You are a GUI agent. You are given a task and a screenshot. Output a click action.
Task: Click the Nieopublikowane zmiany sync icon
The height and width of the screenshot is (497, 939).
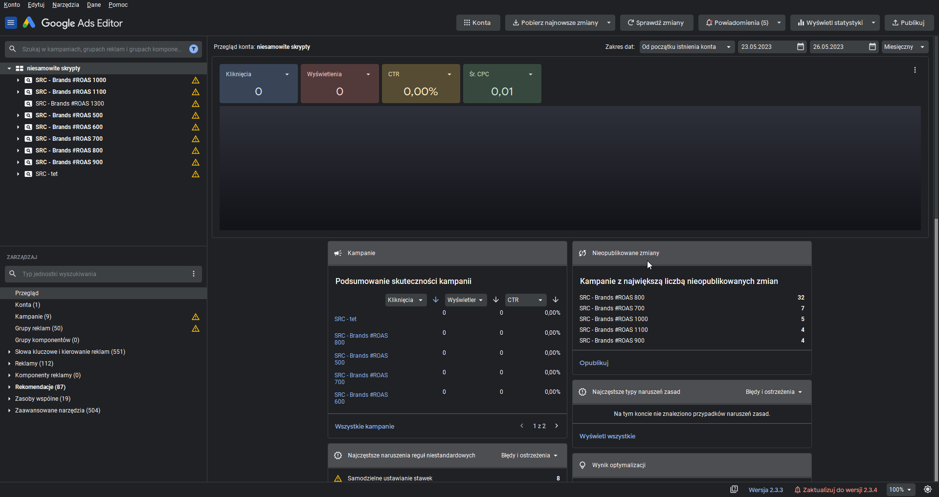pyautogui.click(x=582, y=253)
